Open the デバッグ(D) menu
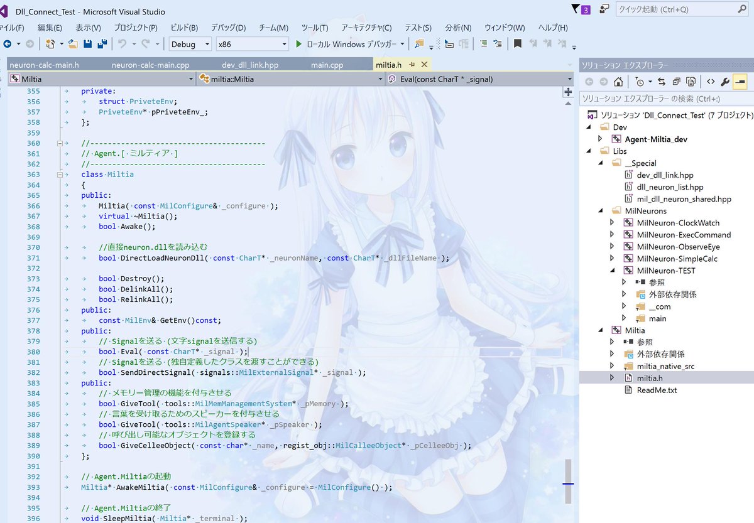The width and height of the screenshot is (754, 523). (229, 28)
